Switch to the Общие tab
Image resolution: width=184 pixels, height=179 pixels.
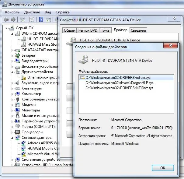coord(69,30)
